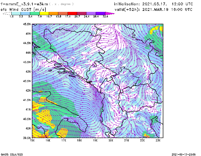201x156 pixels.
Task: Click the legend value 7.9
Action: [40, 16]
